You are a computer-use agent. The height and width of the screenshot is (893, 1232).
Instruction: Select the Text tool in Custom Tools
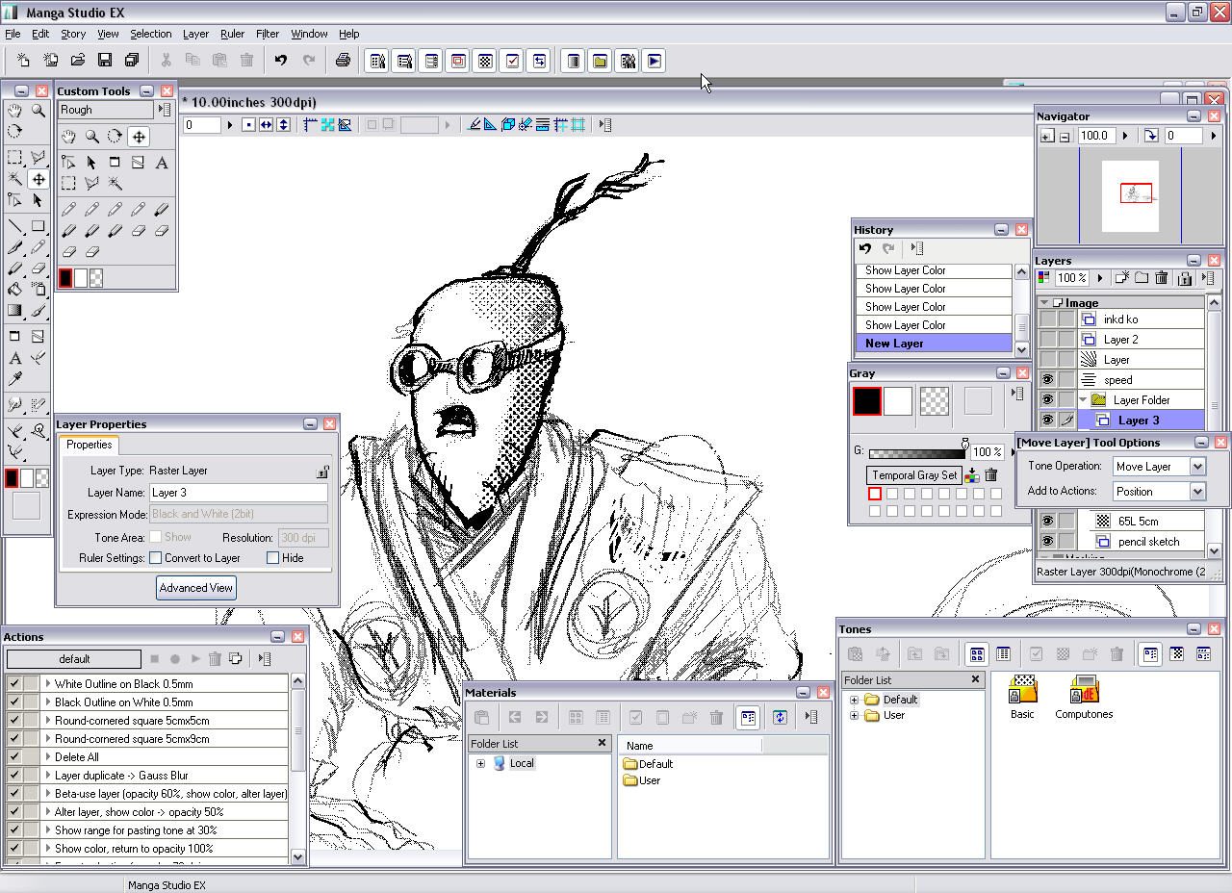coord(162,163)
